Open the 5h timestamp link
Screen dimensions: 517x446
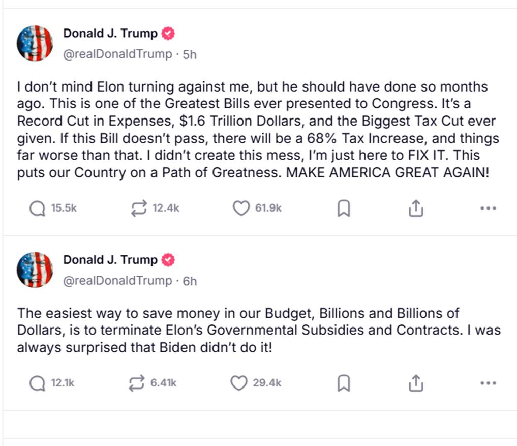(x=190, y=54)
